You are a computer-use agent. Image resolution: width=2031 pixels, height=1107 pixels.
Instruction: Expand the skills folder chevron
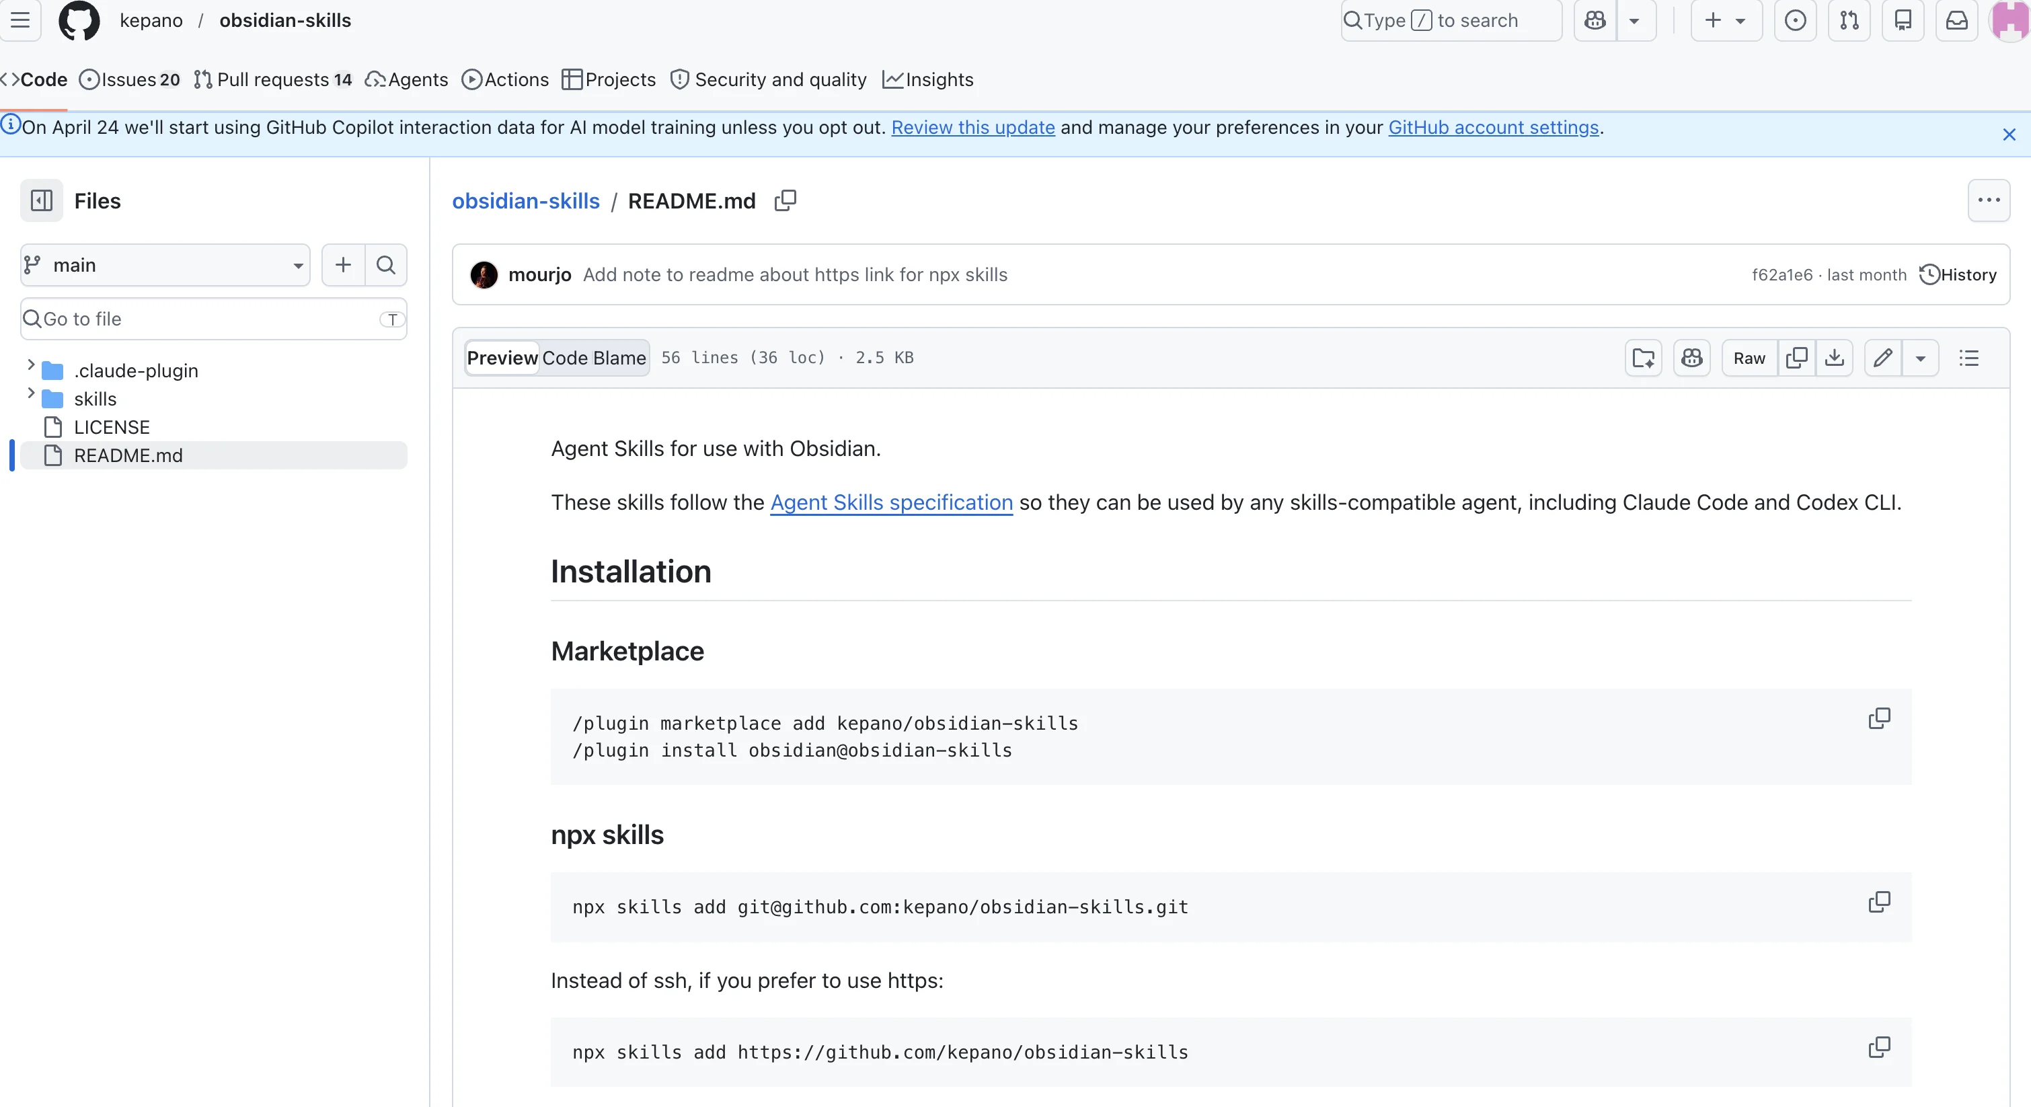[31, 393]
